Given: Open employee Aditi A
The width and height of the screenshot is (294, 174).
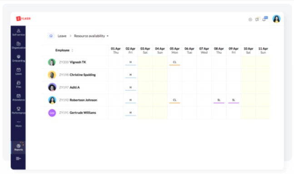Looking at the screenshot, I should (75, 87).
